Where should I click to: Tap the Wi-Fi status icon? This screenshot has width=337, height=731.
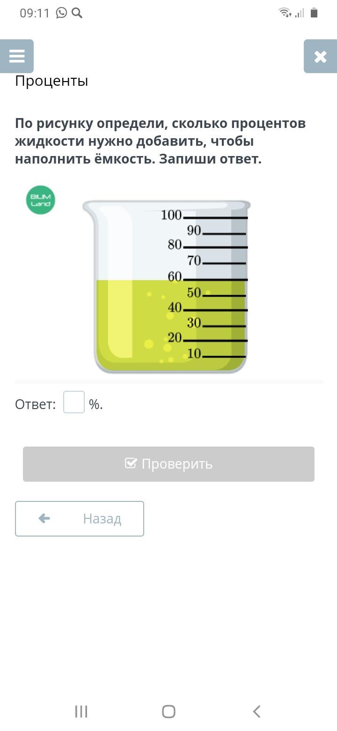(x=285, y=13)
